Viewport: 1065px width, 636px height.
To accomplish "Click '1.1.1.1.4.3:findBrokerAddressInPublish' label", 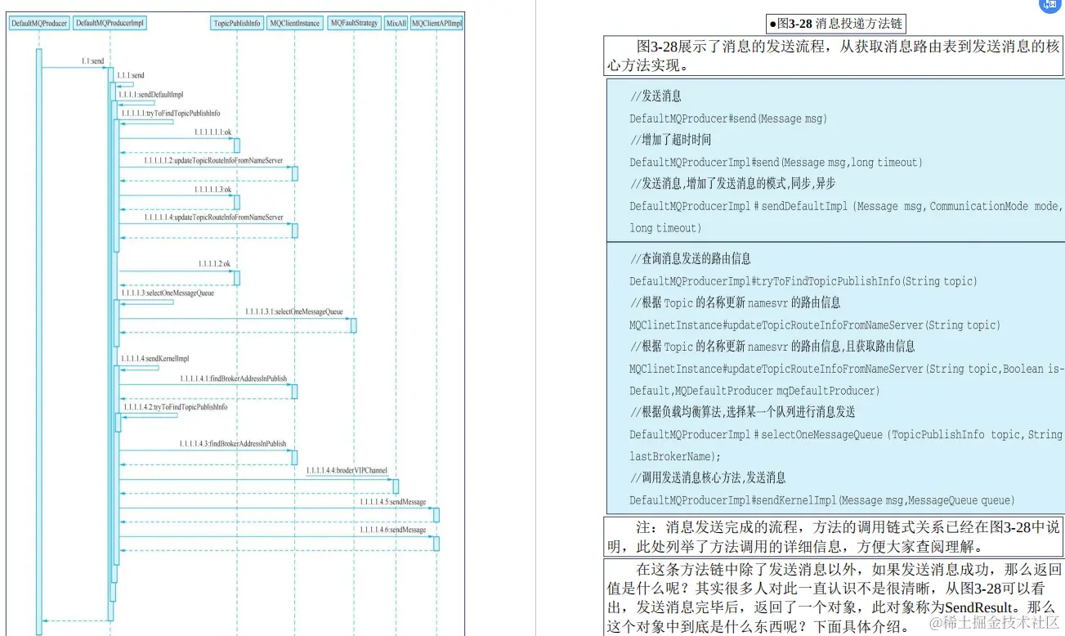I will (233, 444).
